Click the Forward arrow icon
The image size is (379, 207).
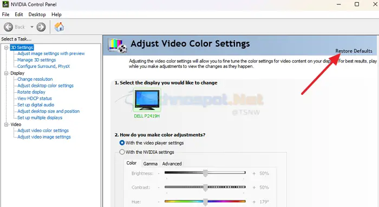pos(41,27)
